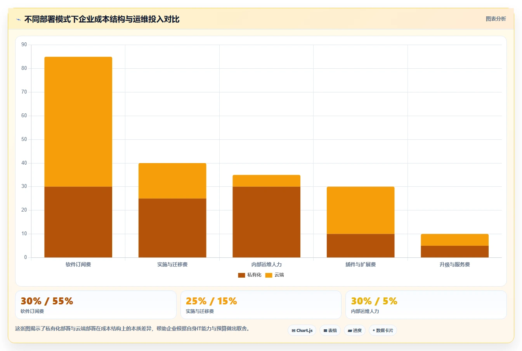The image size is (522, 351).
Task: Click the lightning icon beside the chart title
Action: point(18,19)
